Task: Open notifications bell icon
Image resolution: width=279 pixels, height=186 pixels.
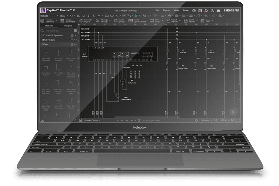Action: (206, 11)
